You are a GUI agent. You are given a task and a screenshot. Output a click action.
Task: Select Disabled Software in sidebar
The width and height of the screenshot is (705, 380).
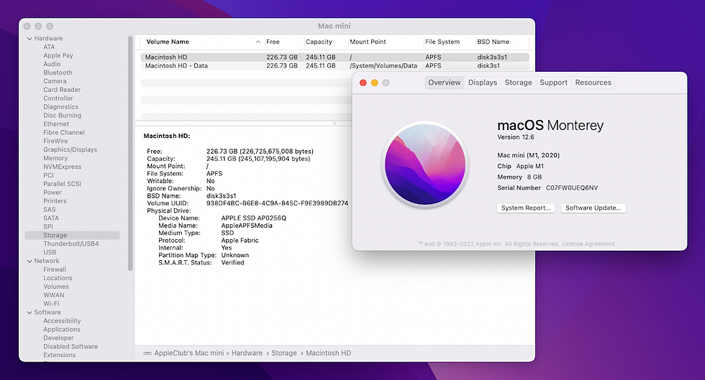click(x=70, y=346)
